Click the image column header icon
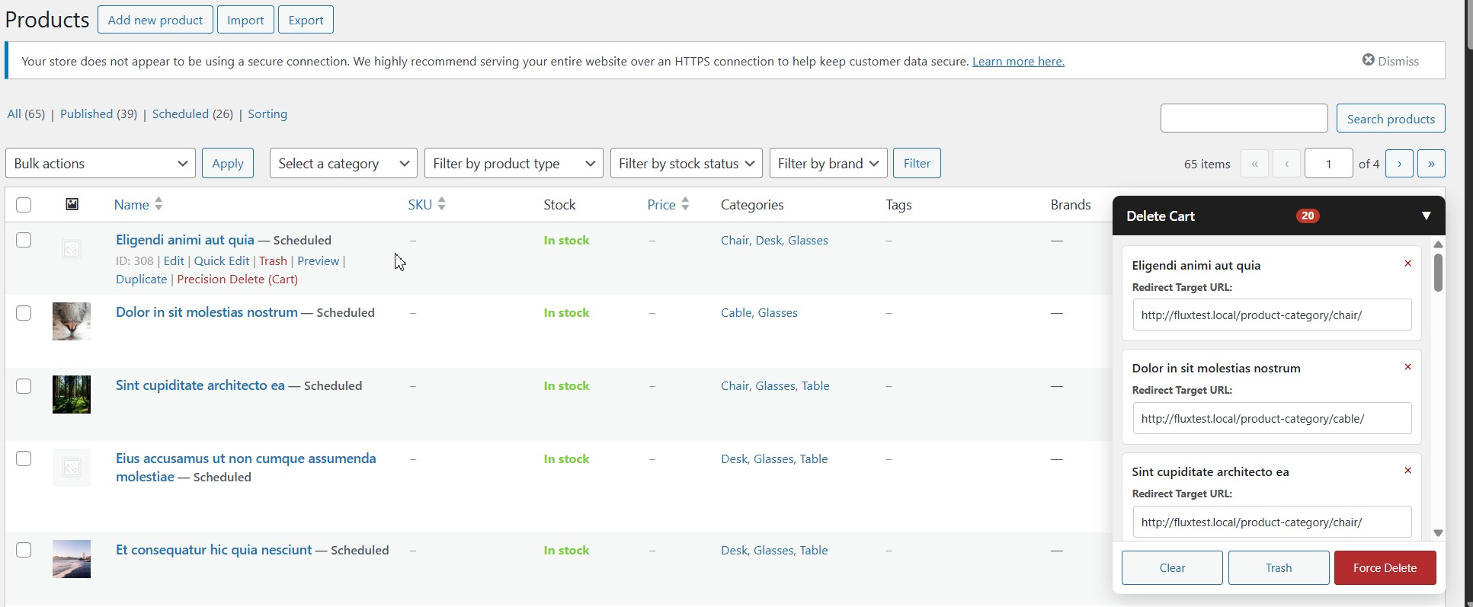This screenshot has height=607, width=1473. [72, 204]
